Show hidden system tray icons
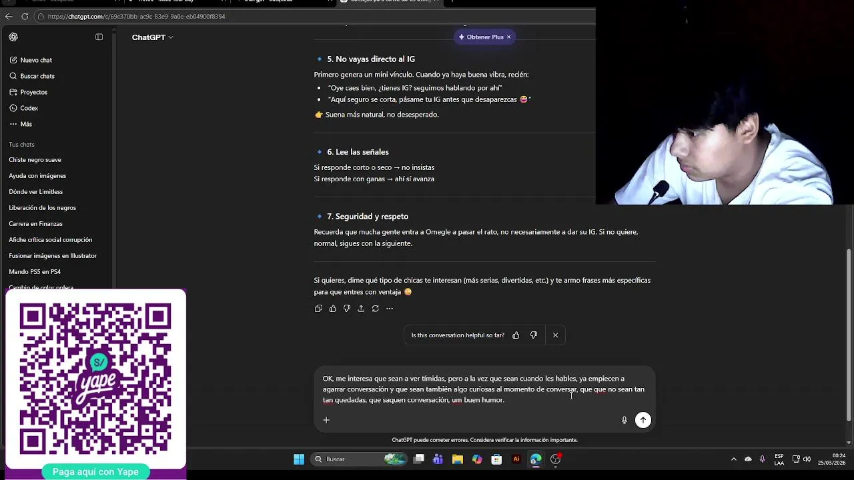854x480 pixels. pos(734,459)
